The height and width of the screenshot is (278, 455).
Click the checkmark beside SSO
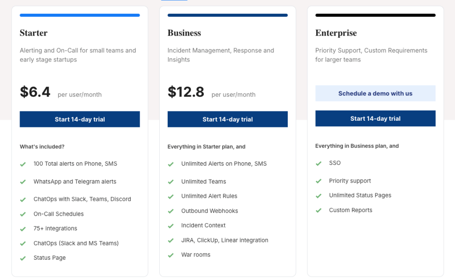(319, 163)
